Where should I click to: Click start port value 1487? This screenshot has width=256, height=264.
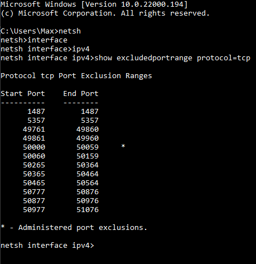36,112
